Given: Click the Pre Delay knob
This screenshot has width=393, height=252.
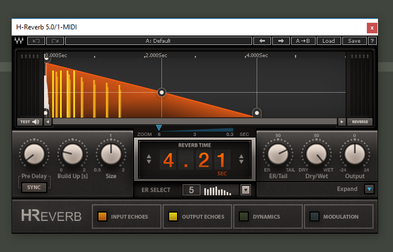Looking at the screenshot, I should (x=34, y=154).
